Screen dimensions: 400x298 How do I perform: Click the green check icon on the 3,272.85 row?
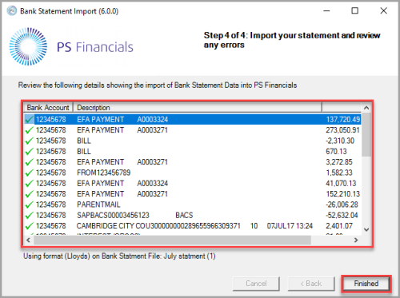coord(29,162)
